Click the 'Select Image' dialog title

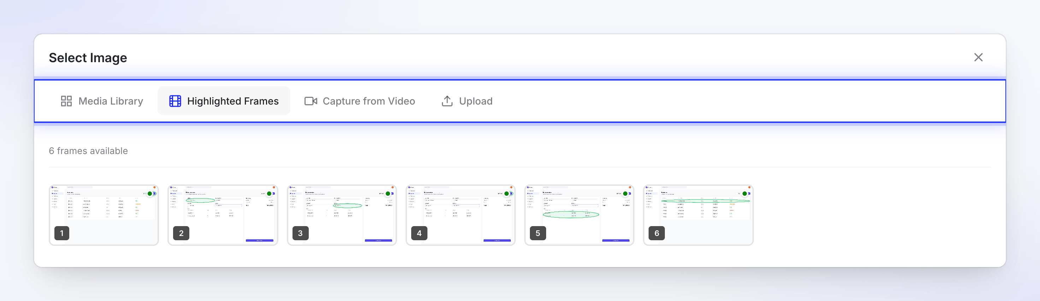tap(88, 58)
